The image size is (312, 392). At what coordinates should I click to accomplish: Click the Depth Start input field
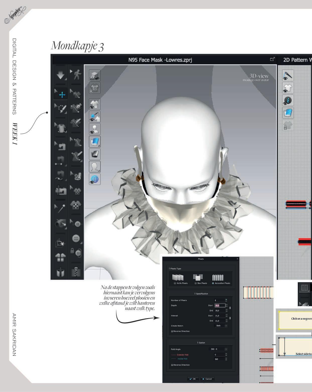[220, 305]
